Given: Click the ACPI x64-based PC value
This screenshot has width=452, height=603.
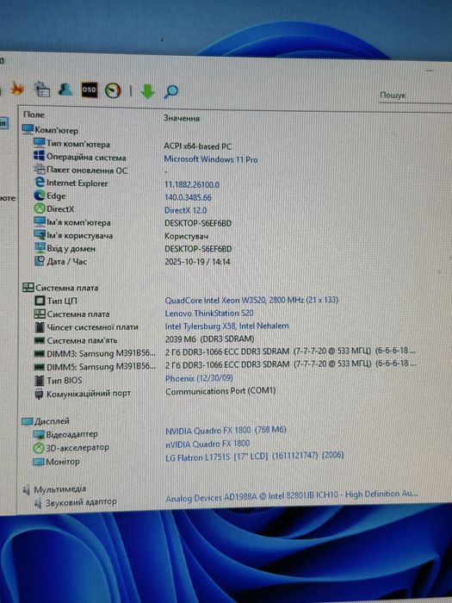Looking at the screenshot, I should [x=198, y=146].
